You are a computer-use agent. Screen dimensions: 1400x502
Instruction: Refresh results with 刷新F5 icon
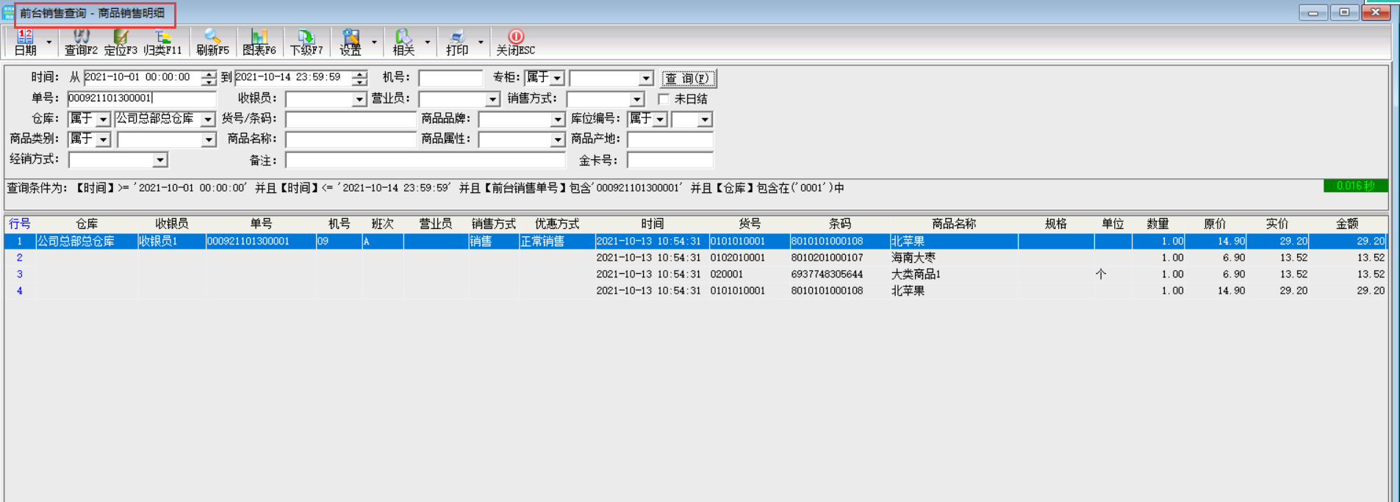[212, 42]
